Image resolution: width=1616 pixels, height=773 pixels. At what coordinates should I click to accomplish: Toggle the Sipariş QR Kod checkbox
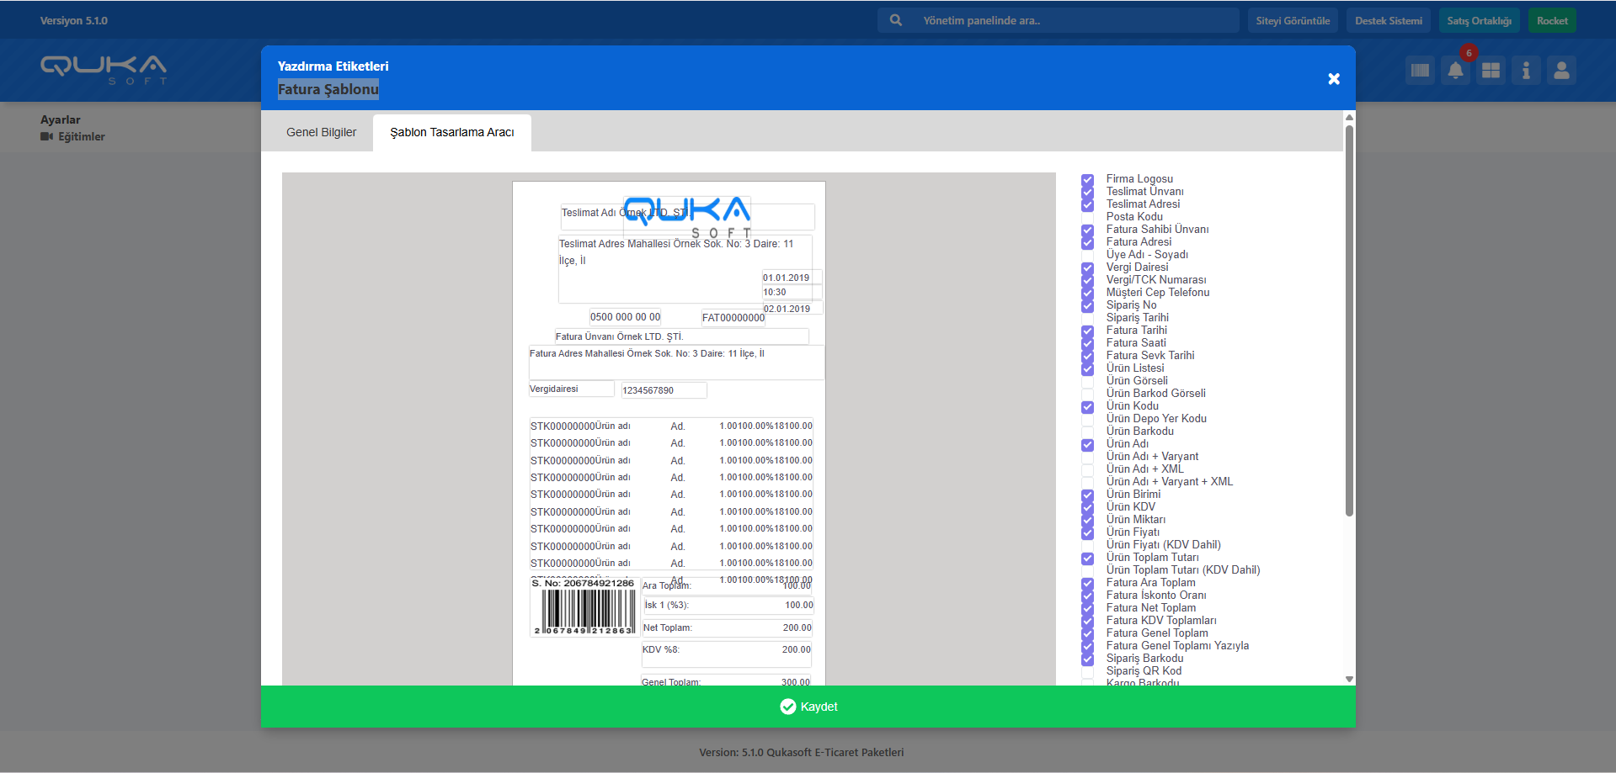pos(1087,671)
